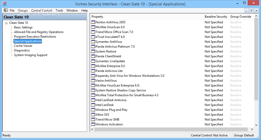This screenshot has height=140, width=261.
Task: Click Baseline override for Intel LanDesk
Action: [236, 105]
